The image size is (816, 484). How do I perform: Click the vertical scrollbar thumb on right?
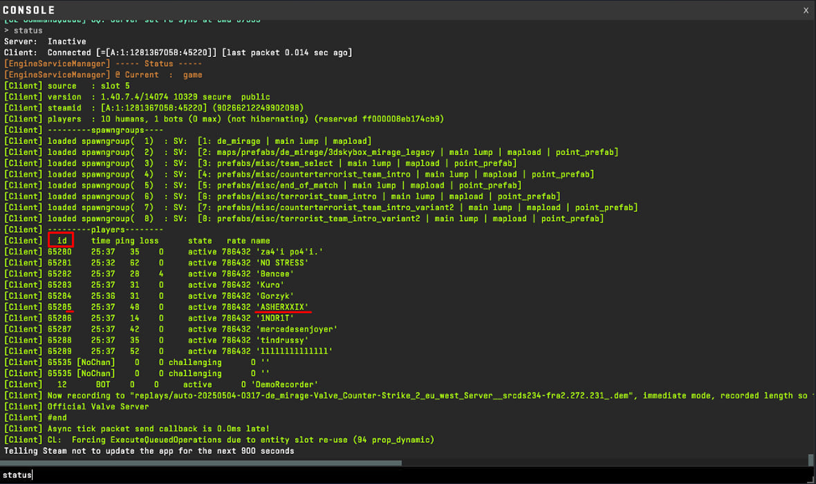[810, 460]
